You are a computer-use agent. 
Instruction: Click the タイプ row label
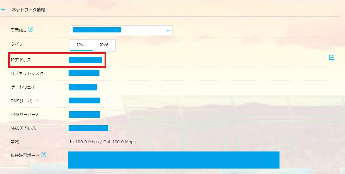tap(17, 44)
